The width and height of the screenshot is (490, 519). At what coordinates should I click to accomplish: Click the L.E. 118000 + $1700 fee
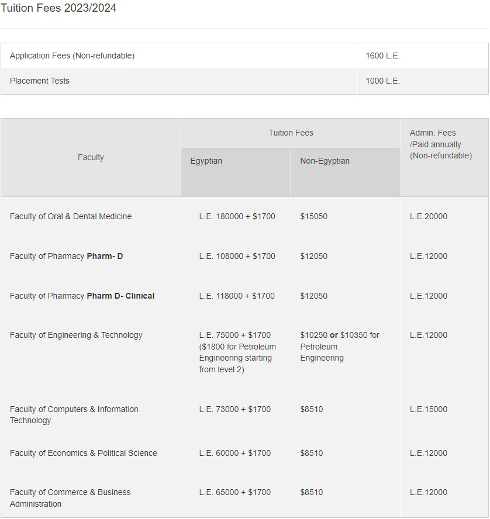coord(237,296)
